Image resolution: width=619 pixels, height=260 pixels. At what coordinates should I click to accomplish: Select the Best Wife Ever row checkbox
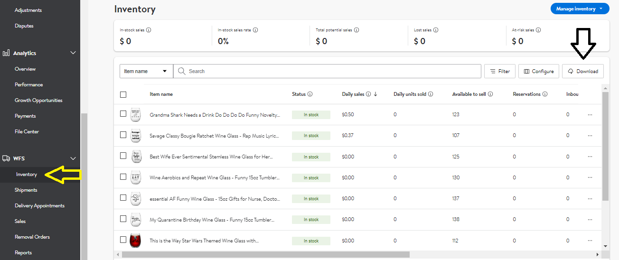click(x=123, y=156)
